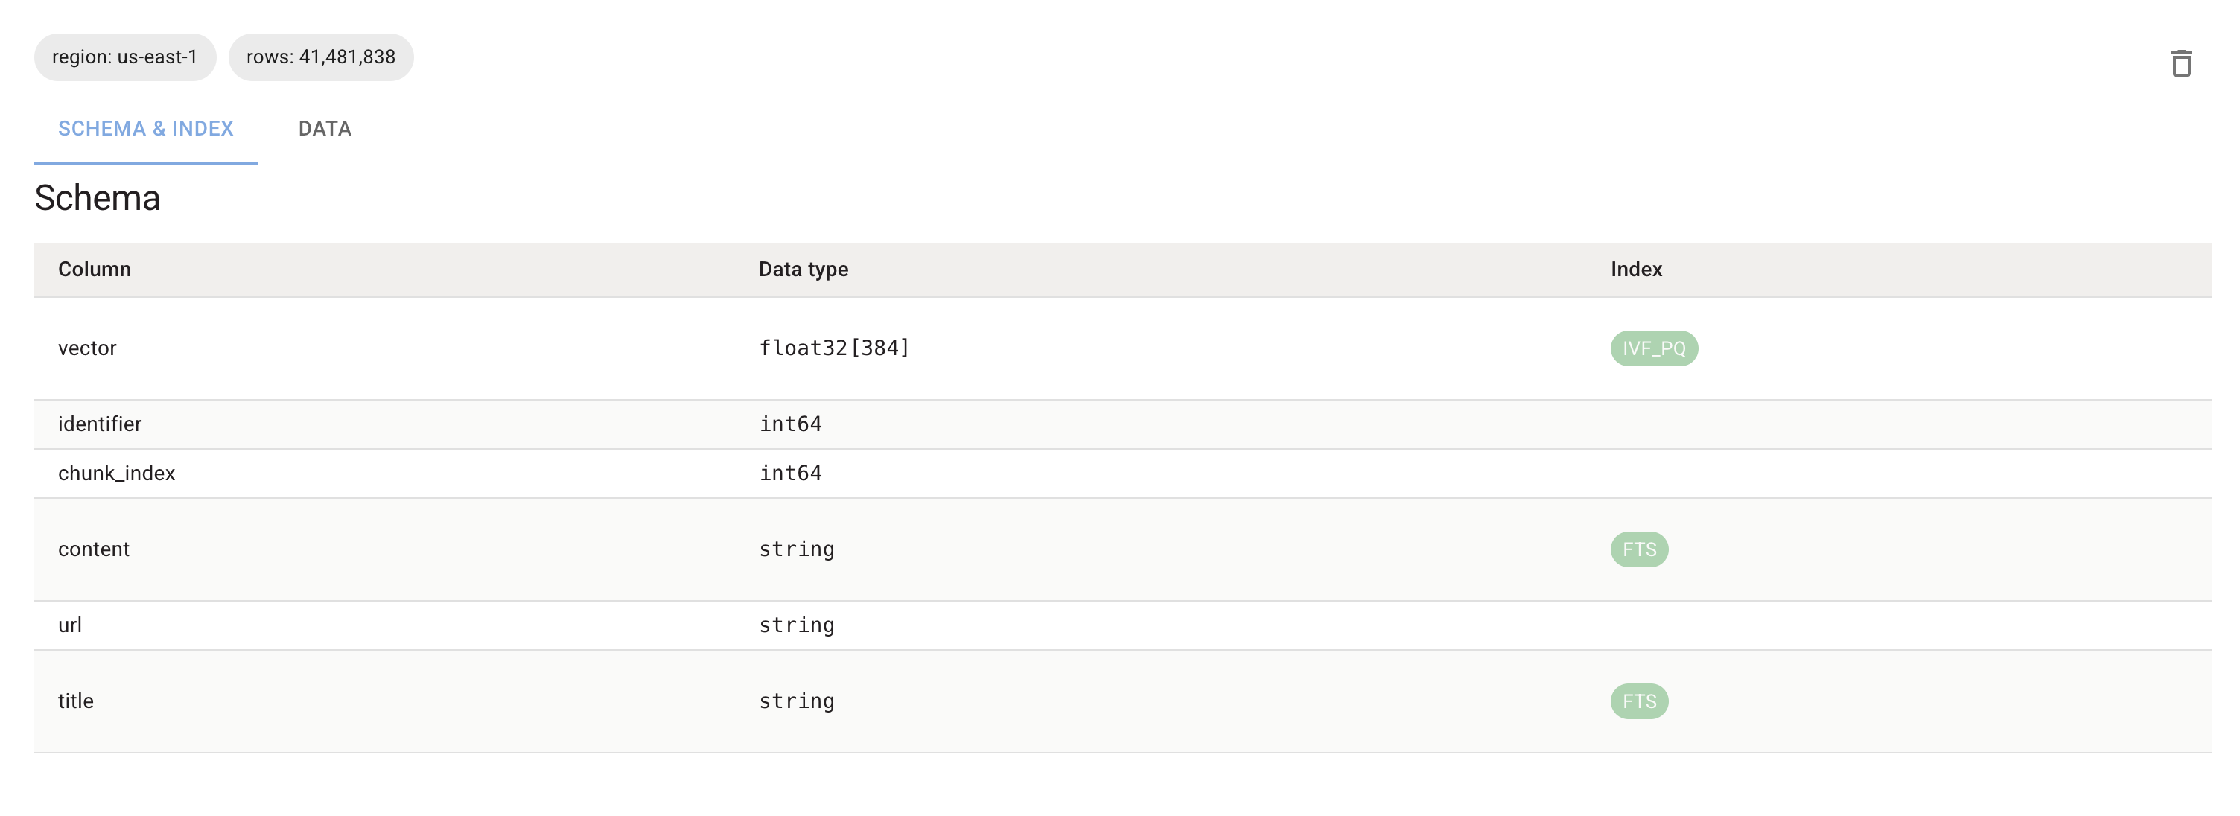Select the region: us-east-1 chip
This screenshot has height=816, width=2240.
pyautogui.click(x=124, y=57)
